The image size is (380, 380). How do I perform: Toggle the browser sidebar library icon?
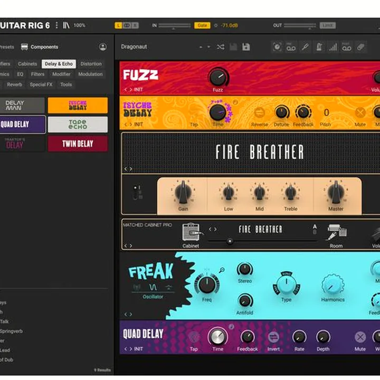coord(66,25)
